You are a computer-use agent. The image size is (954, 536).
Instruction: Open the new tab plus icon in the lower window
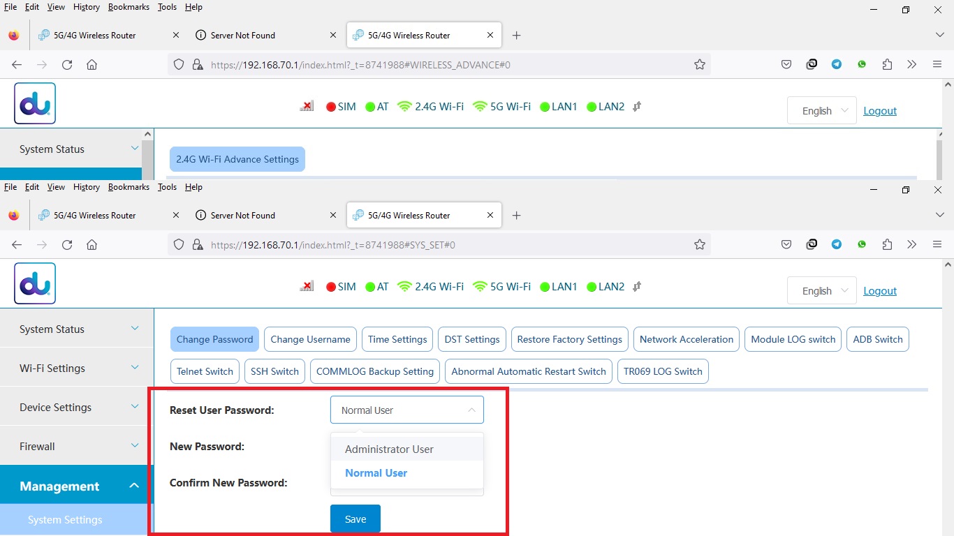tap(517, 216)
